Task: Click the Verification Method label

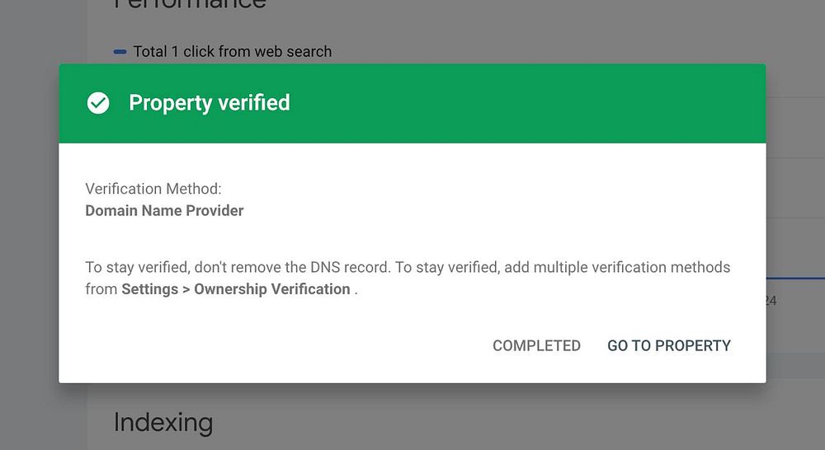Action: [153, 189]
